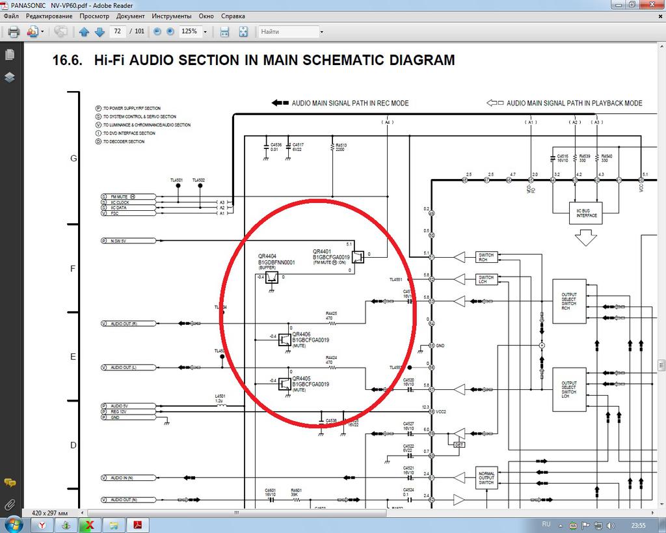This screenshot has width=666, height=533.
Task: Click the page size 420 x 297 мм label
Action: coord(49,513)
